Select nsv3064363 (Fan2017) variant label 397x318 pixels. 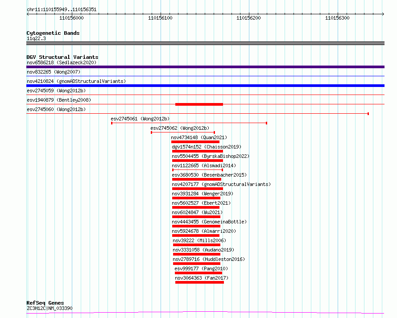coord(202,278)
